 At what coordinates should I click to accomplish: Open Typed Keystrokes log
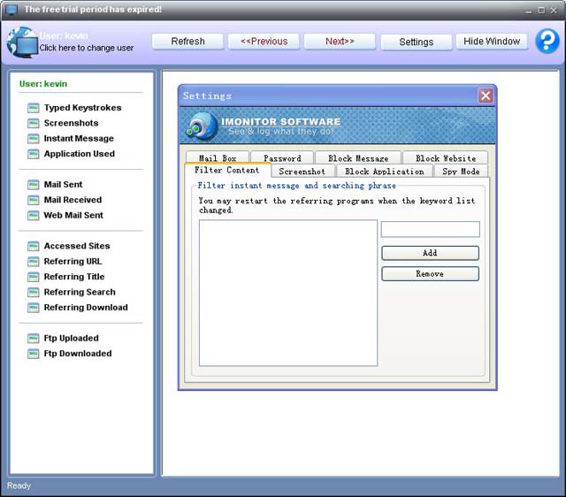coord(82,108)
